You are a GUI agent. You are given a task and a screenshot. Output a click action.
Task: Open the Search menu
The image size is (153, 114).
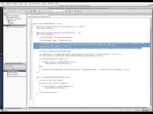tap(8, 3)
